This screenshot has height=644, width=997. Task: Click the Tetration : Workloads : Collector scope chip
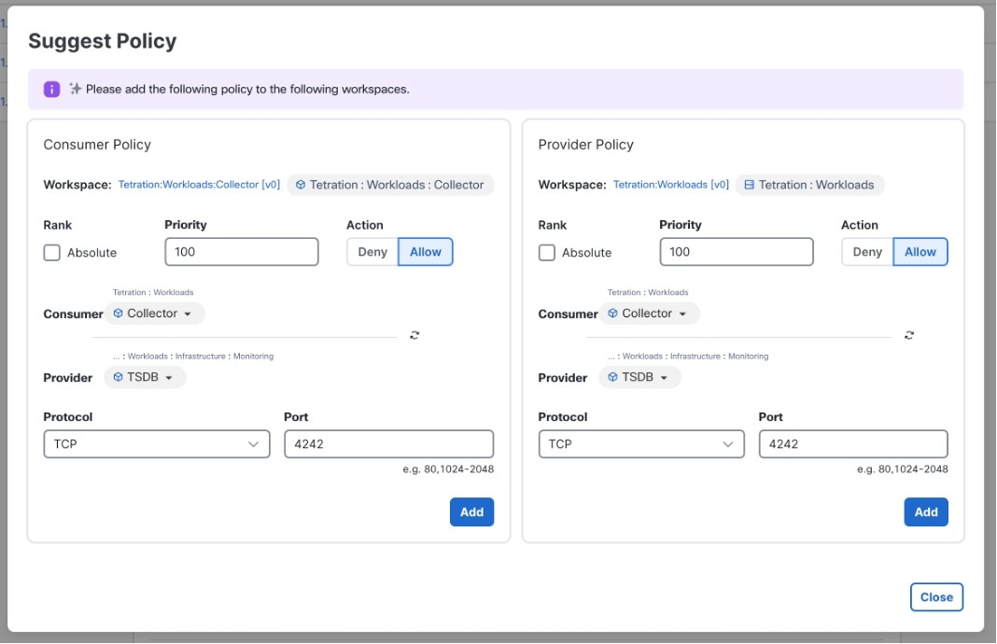[x=390, y=185]
